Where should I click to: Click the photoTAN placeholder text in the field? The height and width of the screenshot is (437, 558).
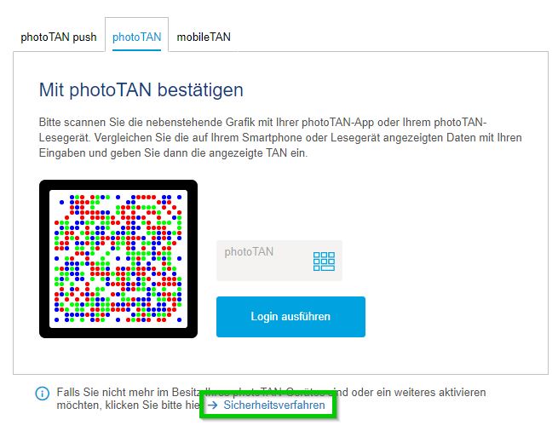coord(249,252)
